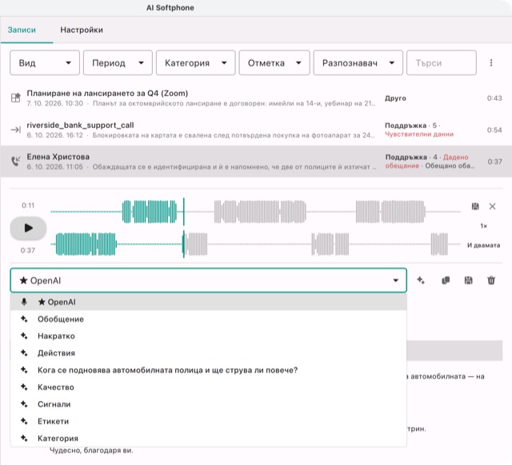
Task: Click the playhead marker on the waveform
Action: click(183, 228)
